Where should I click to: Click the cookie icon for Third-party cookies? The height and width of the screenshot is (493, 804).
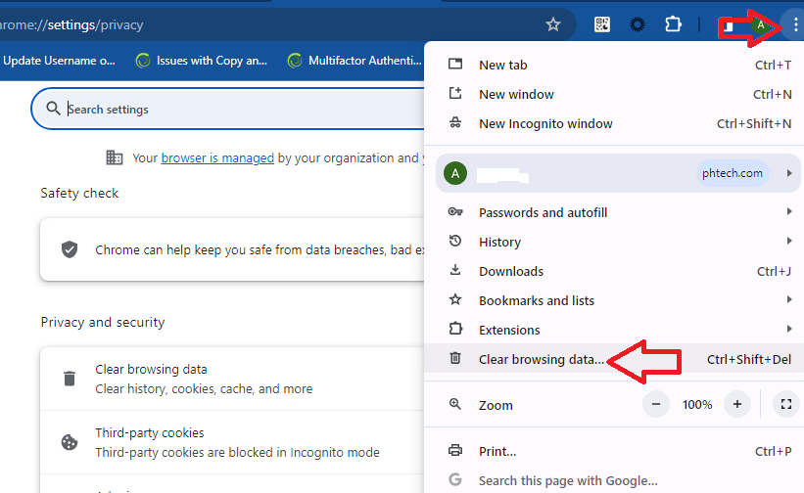point(70,442)
